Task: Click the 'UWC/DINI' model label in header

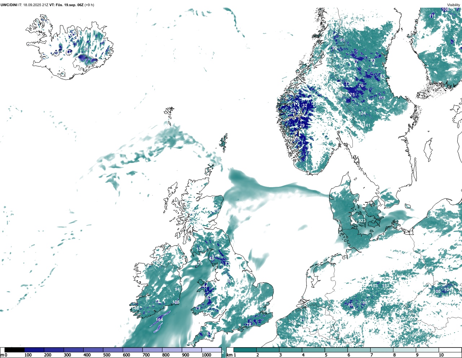Action: 9,5
